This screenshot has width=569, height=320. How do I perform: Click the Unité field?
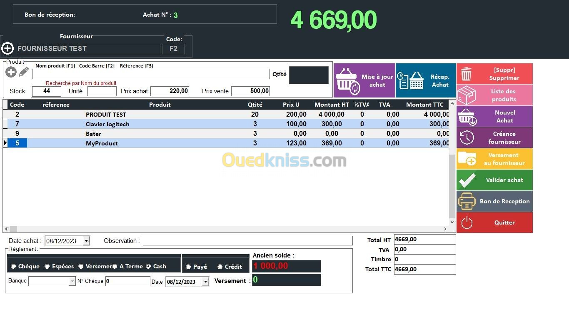pyautogui.click(x=102, y=91)
